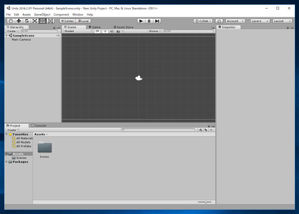Collapse the Favorites tree node

7,134
